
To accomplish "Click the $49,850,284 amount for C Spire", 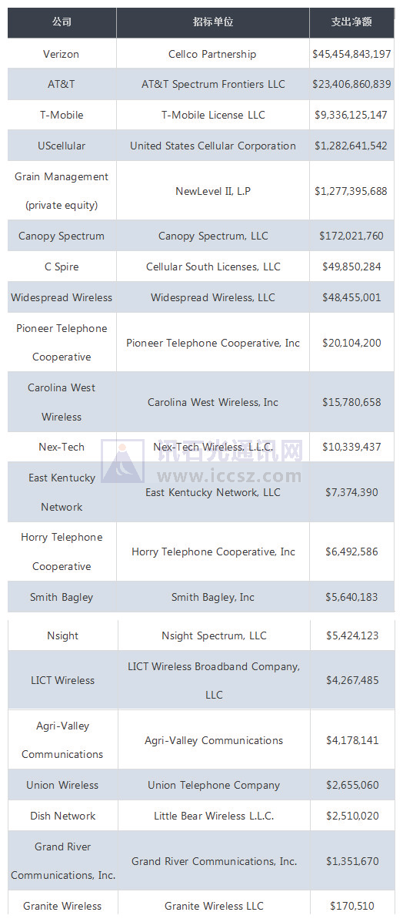I will pyautogui.click(x=352, y=267).
